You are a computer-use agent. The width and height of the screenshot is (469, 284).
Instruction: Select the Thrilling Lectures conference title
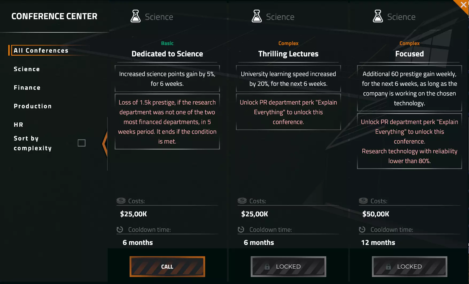click(288, 54)
